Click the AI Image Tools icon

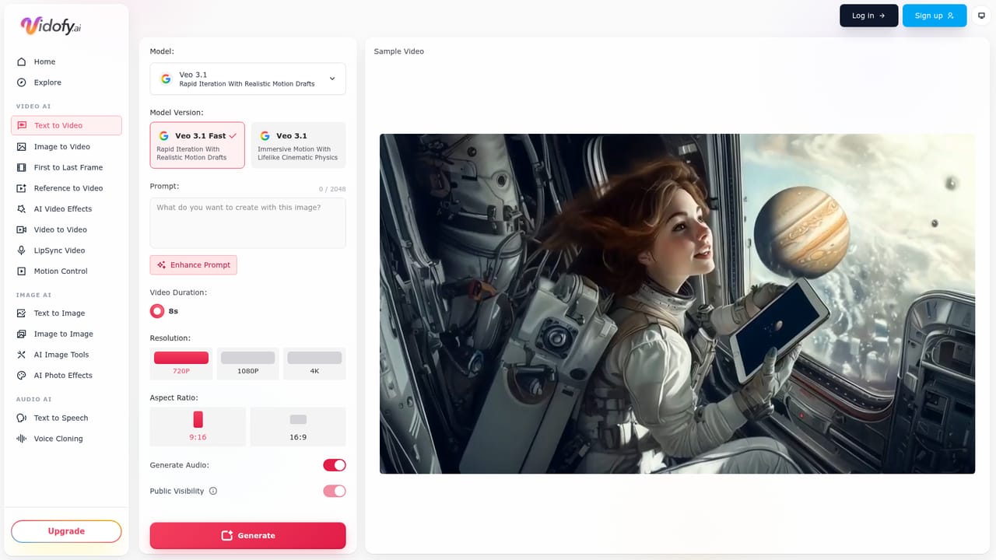point(22,355)
